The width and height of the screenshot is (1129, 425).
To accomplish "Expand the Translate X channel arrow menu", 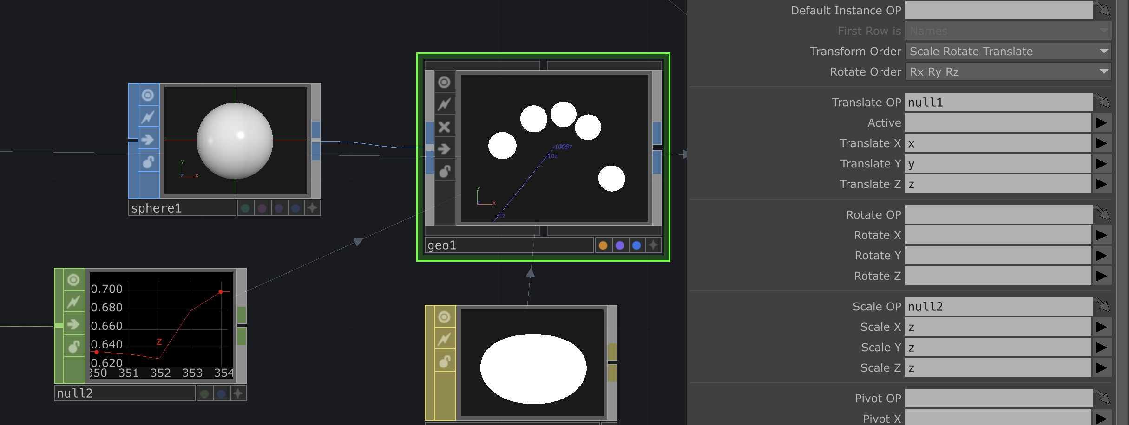I will click(x=1102, y=143).
